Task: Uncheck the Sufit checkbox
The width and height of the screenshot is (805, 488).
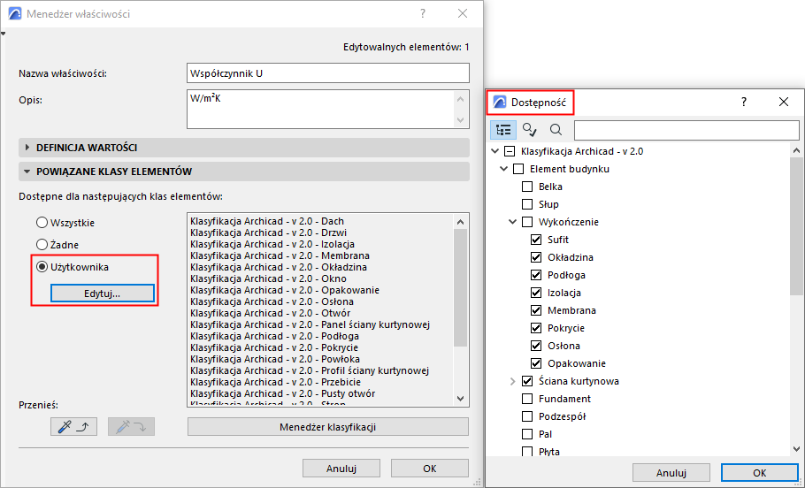Action: pyautogui.click(x=536, y=240)
